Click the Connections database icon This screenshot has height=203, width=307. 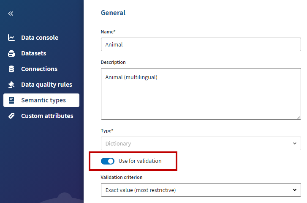pos(11,69)
